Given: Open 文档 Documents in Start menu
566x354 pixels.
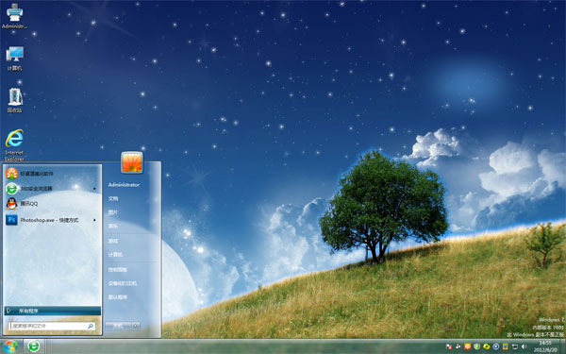Looking at the screenshot, I should [113, 198].
